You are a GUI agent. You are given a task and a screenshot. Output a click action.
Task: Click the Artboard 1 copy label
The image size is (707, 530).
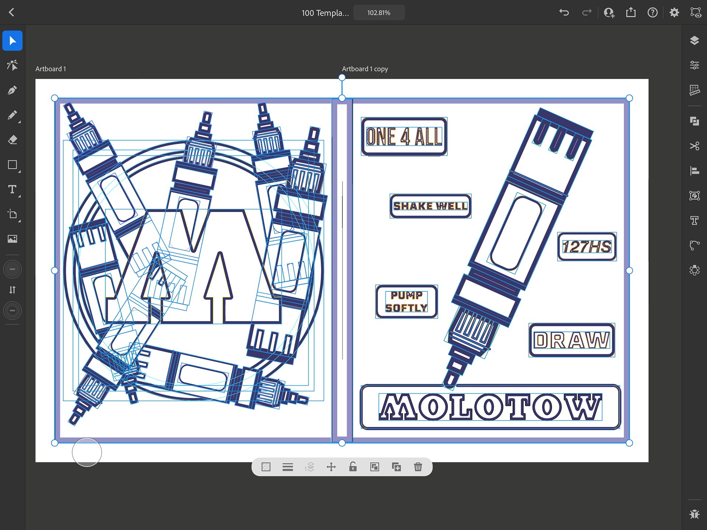(365, 69)
